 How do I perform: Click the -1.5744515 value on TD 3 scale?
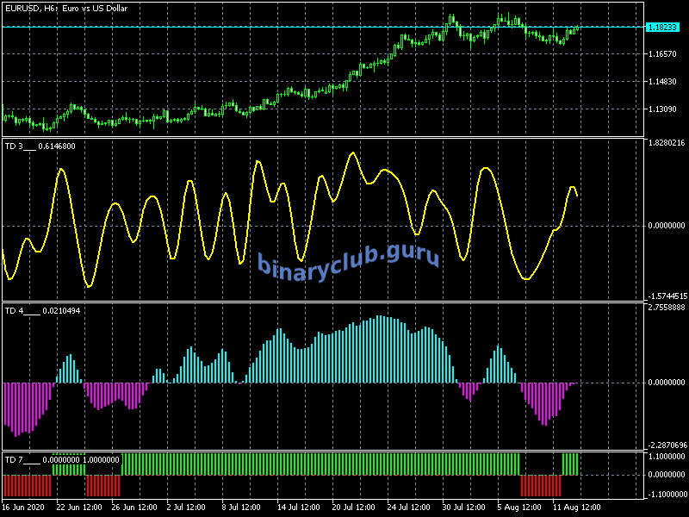point(666,296)
